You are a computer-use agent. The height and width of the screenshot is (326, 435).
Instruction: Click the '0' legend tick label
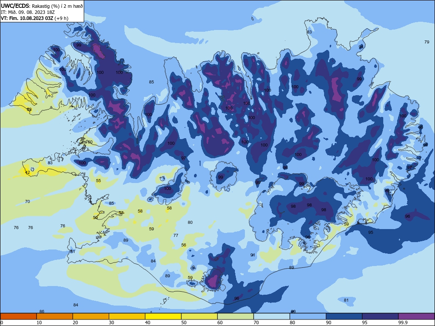tap(2, 323)
